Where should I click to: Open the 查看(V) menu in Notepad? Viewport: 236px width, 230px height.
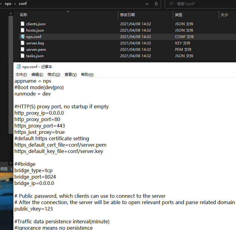click(x=71, y=75)
